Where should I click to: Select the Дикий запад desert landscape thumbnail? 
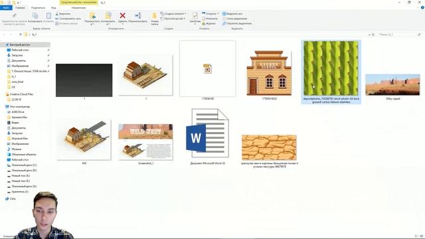(392, 85)
